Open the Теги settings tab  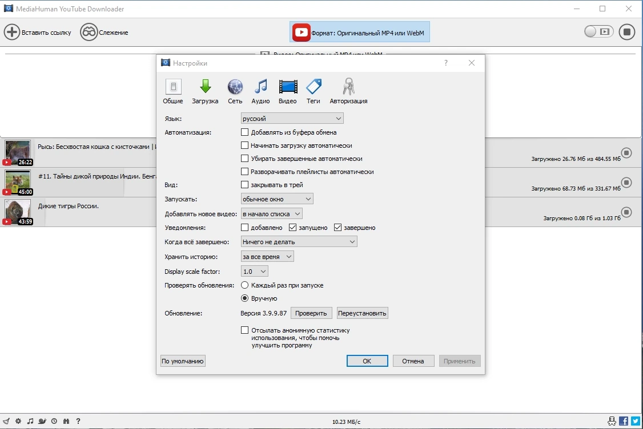[x=314, y=91]
